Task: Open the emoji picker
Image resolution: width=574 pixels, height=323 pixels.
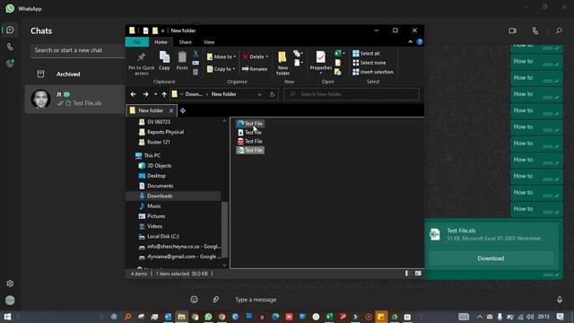Action: (x=194, y=300)
